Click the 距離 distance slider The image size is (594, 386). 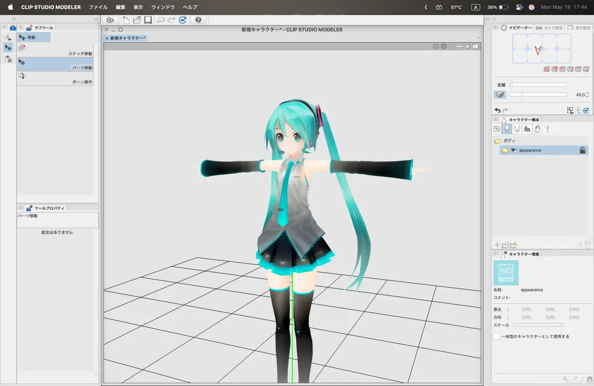pyautogui.click(x=539, y=85)
